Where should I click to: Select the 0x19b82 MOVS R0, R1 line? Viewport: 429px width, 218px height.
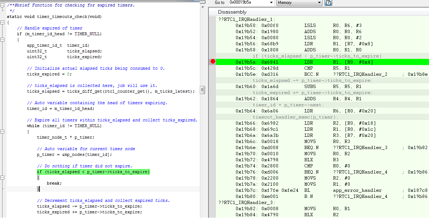coord(322,208)
